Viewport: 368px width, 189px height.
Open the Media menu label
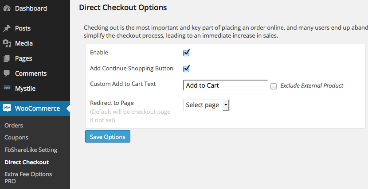pos(24,43)
